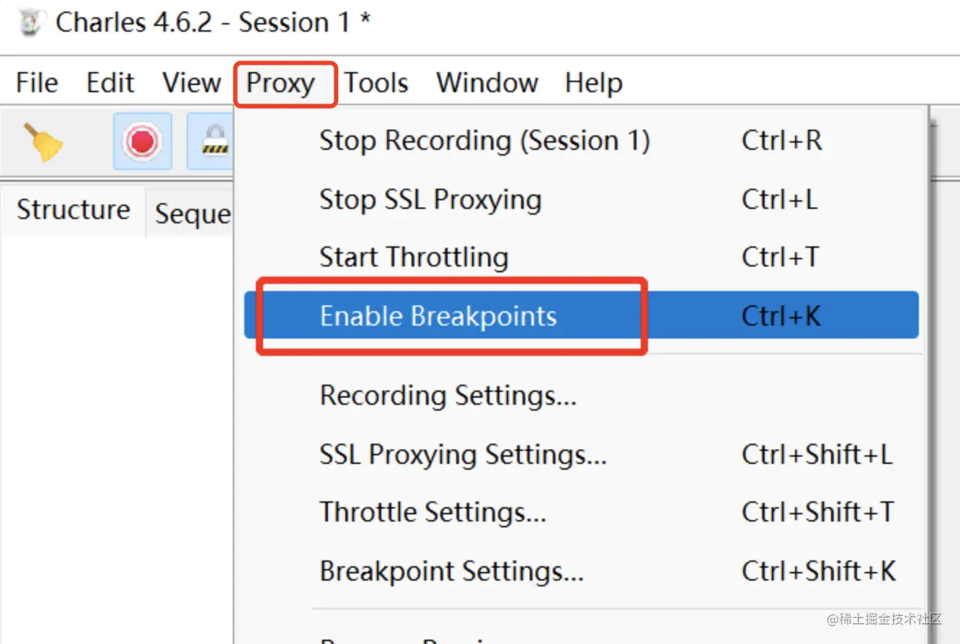Click the Charles app icon in the title bar
The image size is (960, 644).
(x=30, y=23)
